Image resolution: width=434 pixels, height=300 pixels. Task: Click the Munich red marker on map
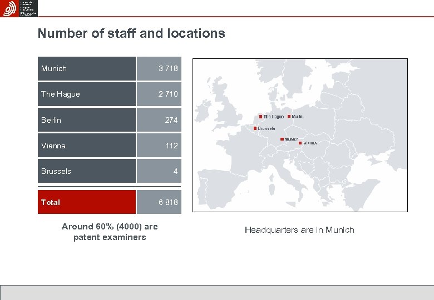coord(282,139)
